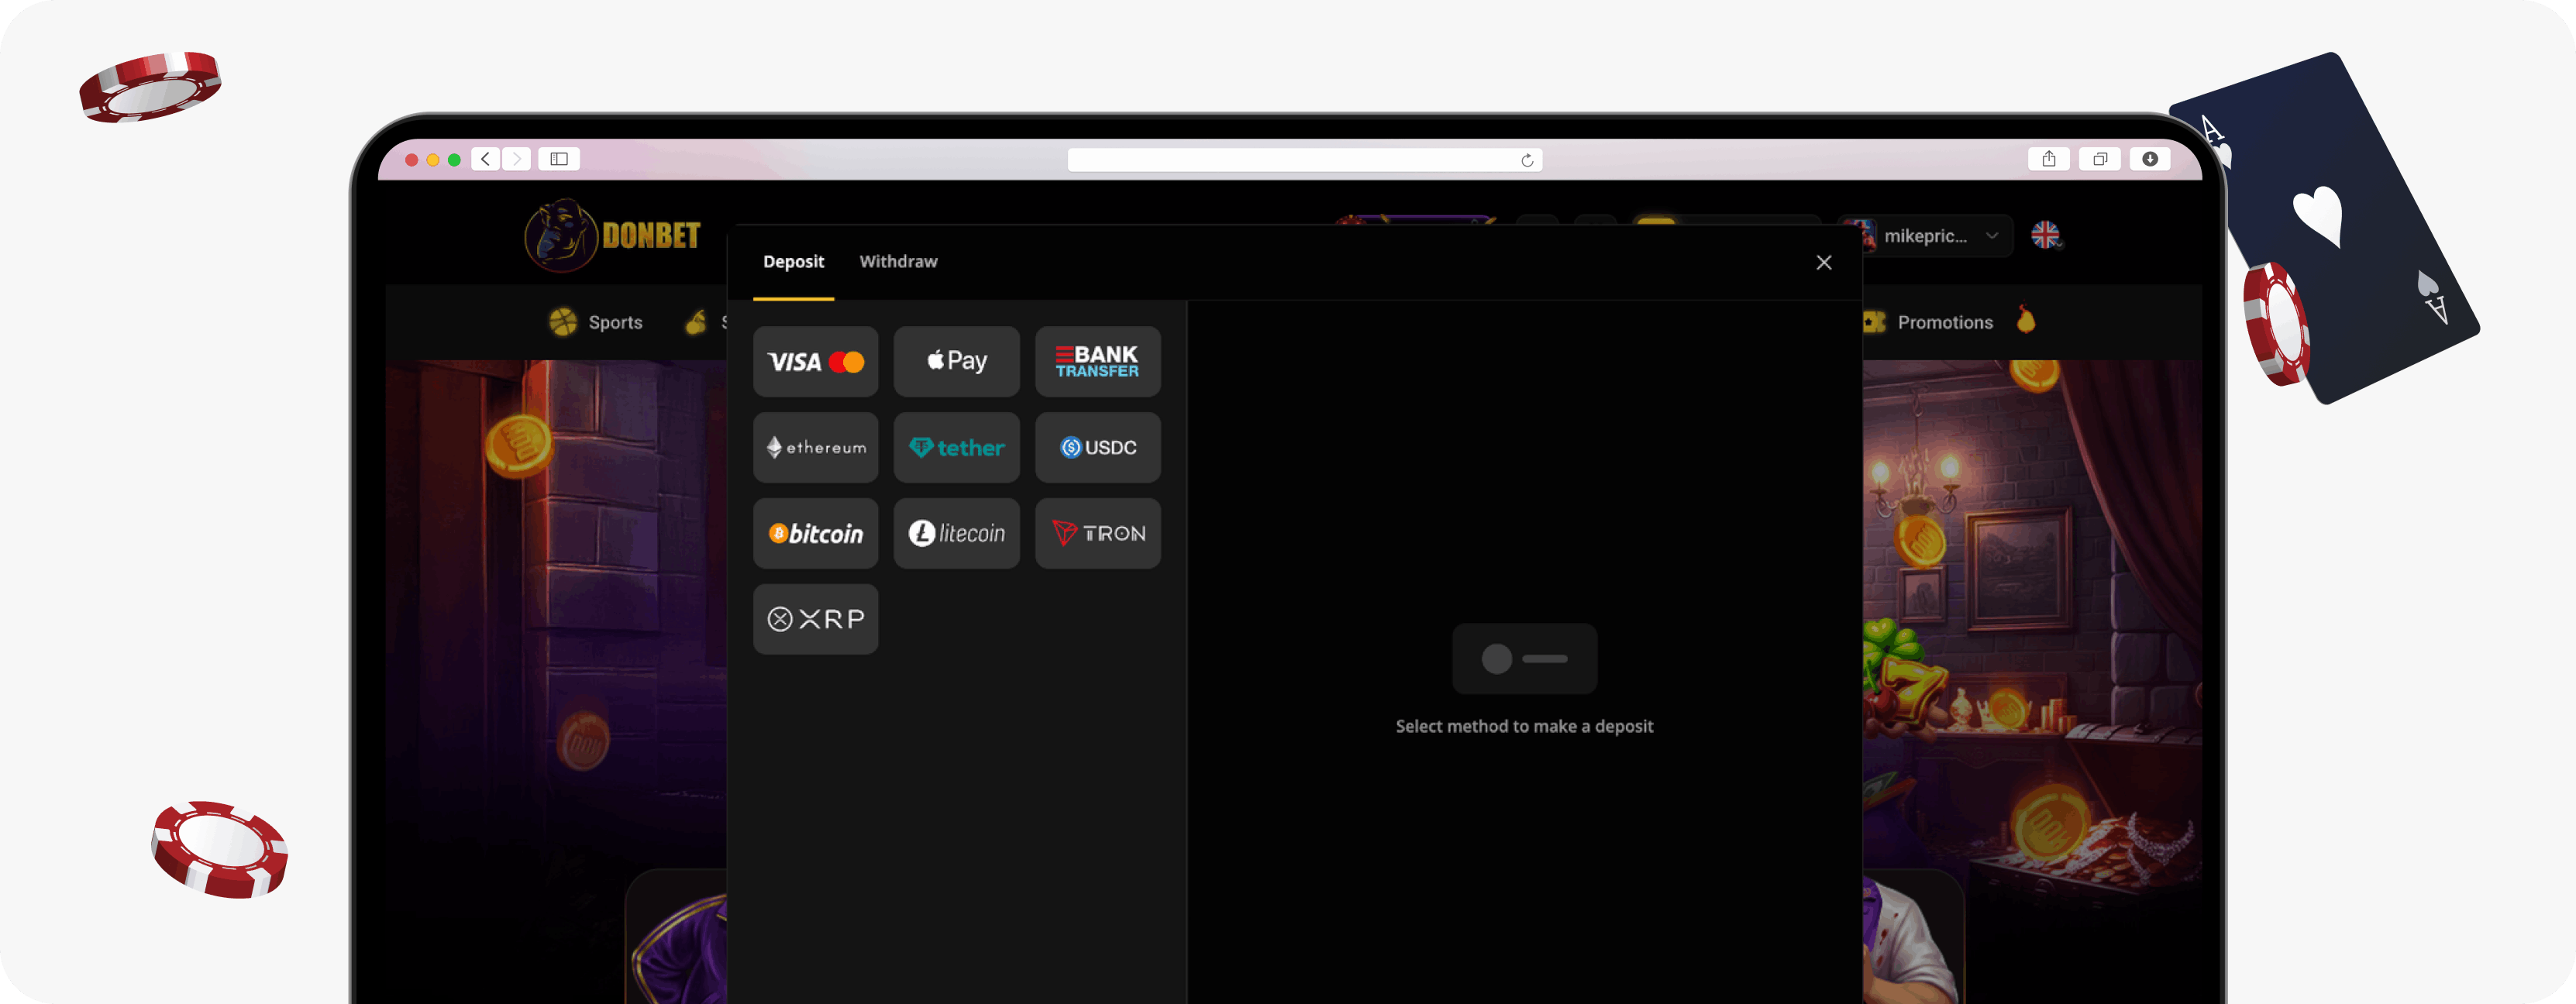Open the UK flag language selector
This screenshot has height=1004, width=2576.
(2045, 235)
